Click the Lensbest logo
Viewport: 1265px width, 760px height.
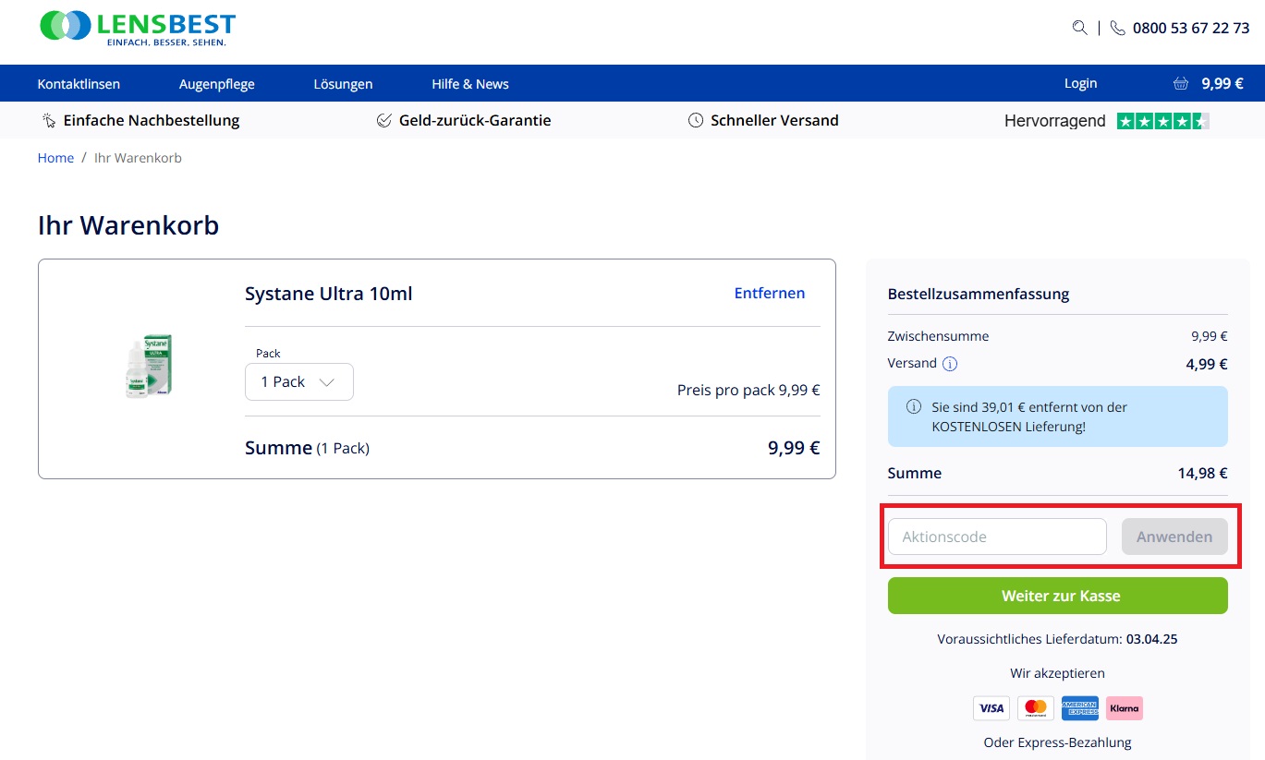(x=138, y=28)
